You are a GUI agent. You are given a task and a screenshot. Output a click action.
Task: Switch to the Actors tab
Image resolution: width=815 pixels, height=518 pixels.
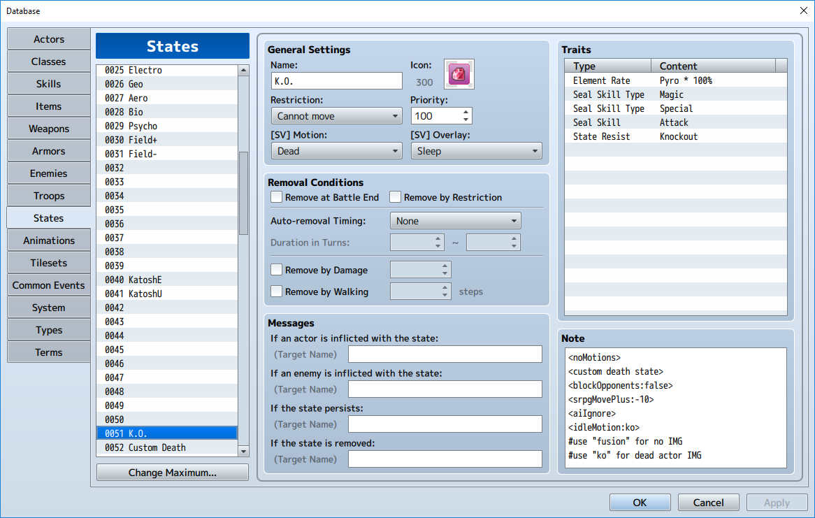[49, 39]
